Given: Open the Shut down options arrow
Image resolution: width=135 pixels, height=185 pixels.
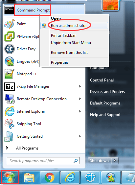Looking at the screenshot, I should click(x=115, y=161).
